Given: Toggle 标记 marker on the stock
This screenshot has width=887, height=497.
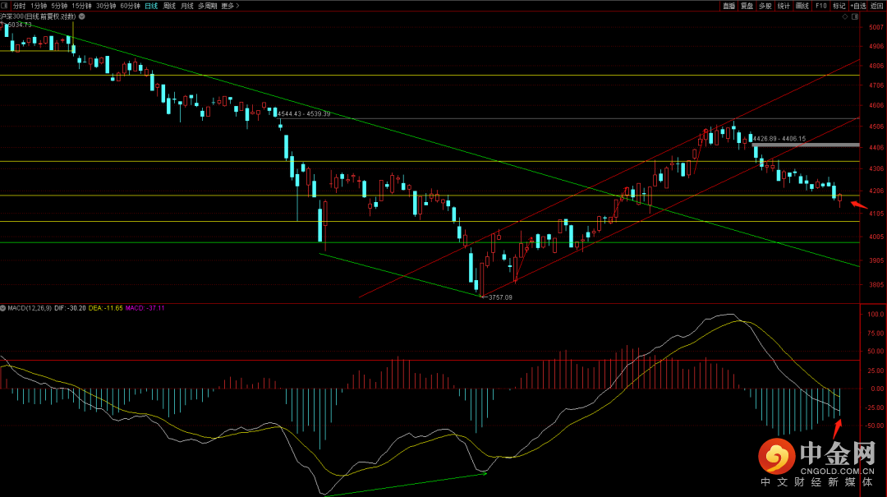Looking at the screenshot, I should pos(839,6).
